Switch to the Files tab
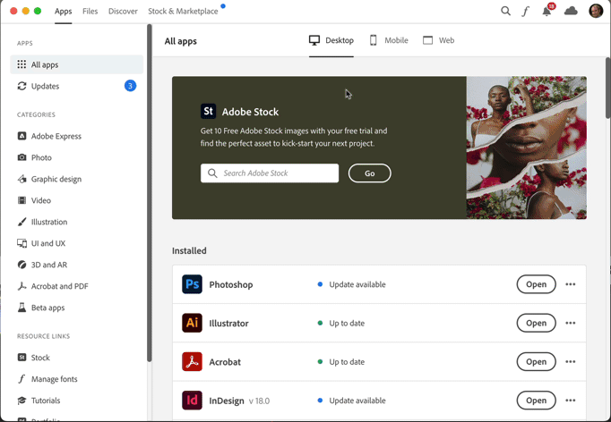The image size is (611, 422). (x=90, y=12)
